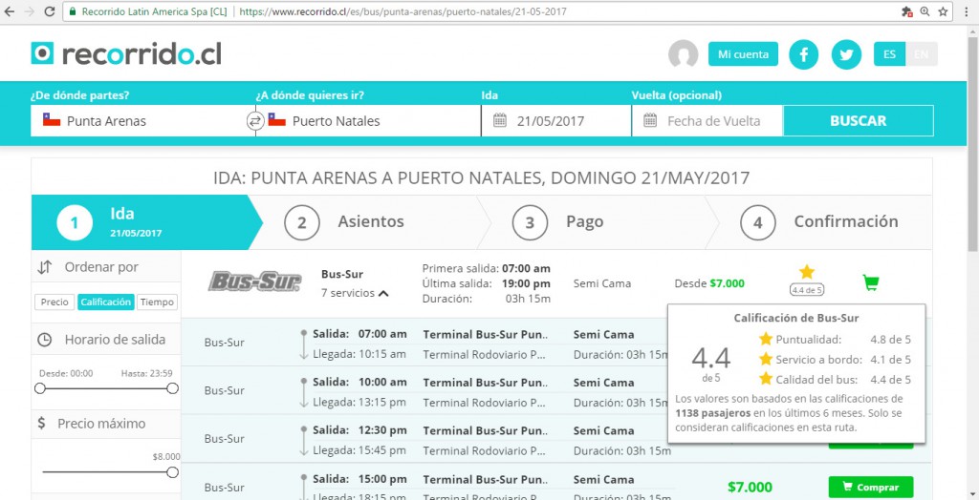The image size is (979, 500).
Task: Click the Calidad del bus star icon
Action: point(766,379)
